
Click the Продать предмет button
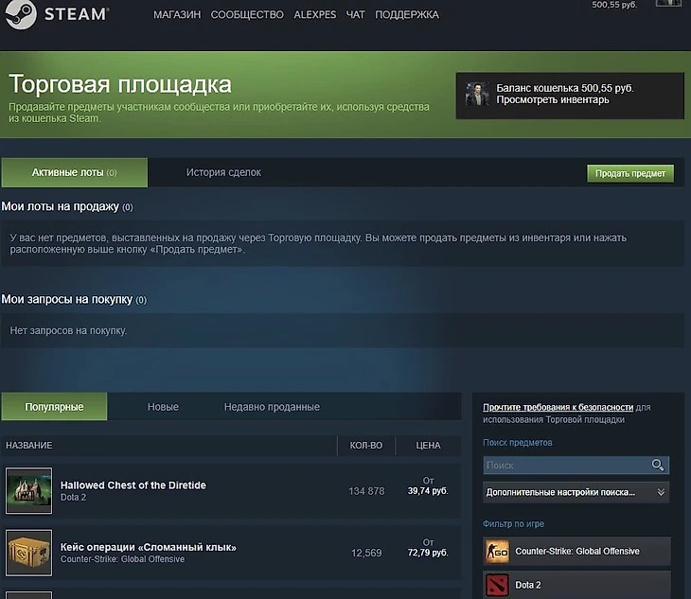click(x=630, y=173)
